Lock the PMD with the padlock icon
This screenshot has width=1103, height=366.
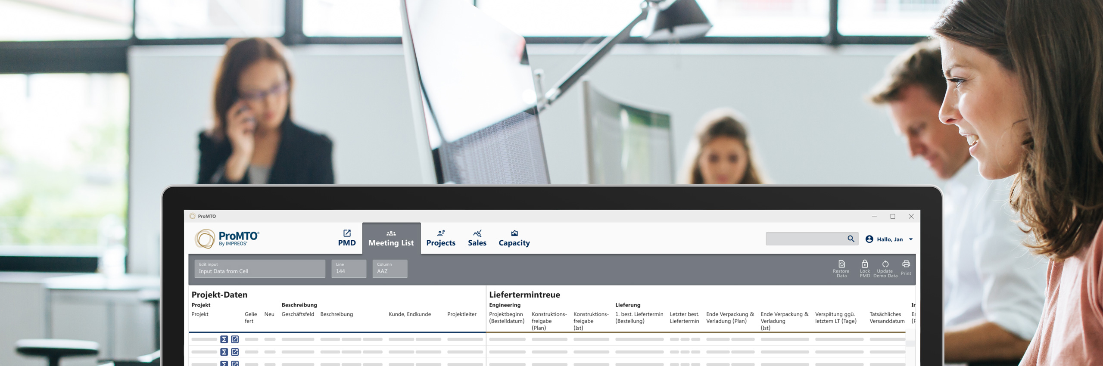(864, 264)
